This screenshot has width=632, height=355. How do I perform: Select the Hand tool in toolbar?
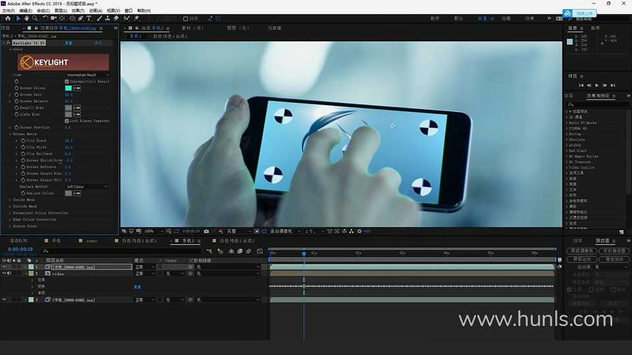[27, 18]
